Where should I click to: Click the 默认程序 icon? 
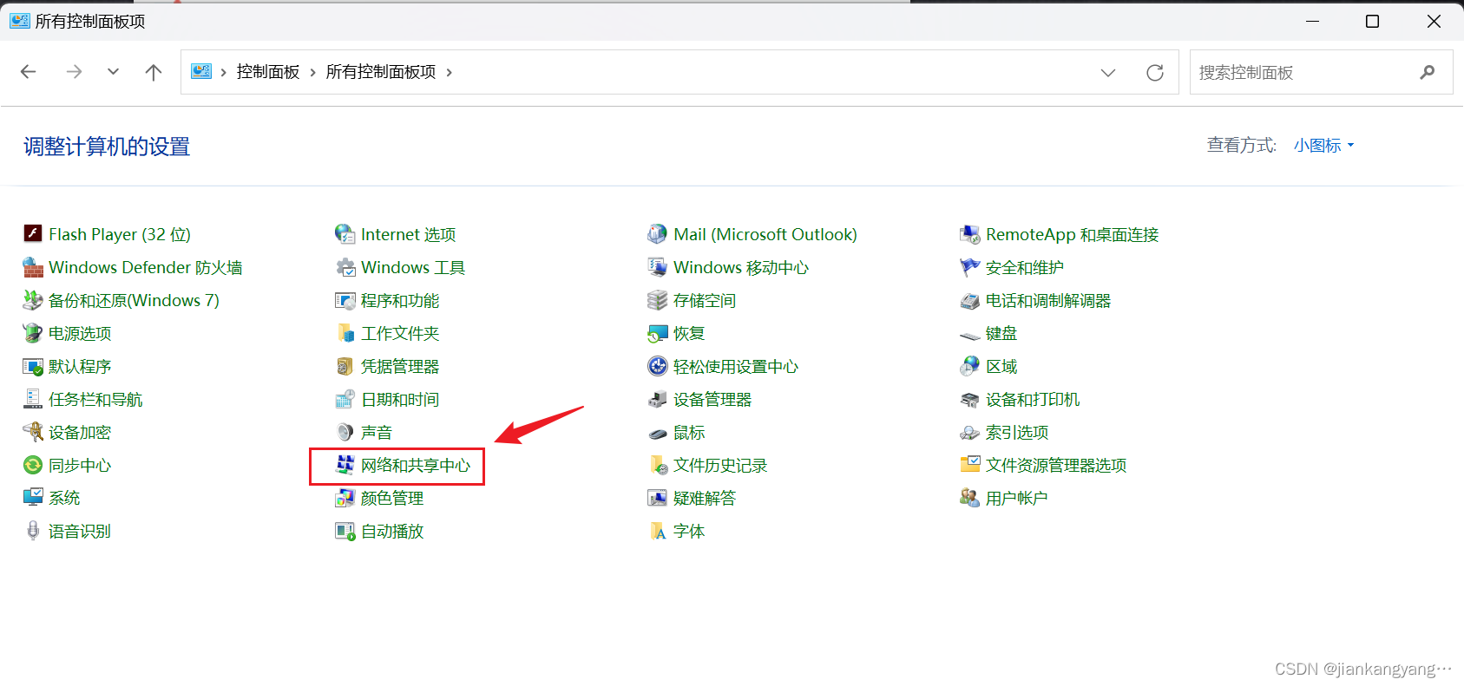point(33,366)
